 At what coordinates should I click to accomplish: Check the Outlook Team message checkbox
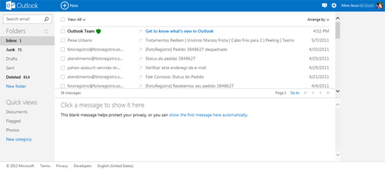[63, 31]
